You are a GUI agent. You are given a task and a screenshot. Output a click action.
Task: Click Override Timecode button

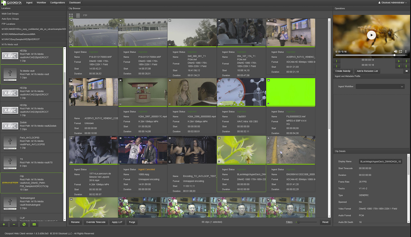click(x=96, y=222)
